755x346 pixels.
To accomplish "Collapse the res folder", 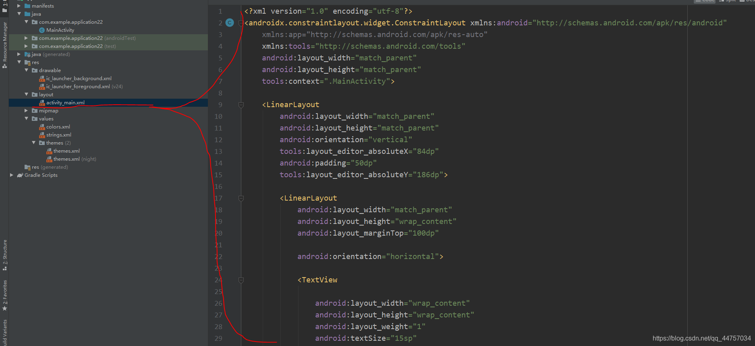I will pyautogui.click(x=19, y=62).
